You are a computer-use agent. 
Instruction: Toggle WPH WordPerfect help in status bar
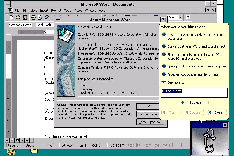(x=166, y=145)
